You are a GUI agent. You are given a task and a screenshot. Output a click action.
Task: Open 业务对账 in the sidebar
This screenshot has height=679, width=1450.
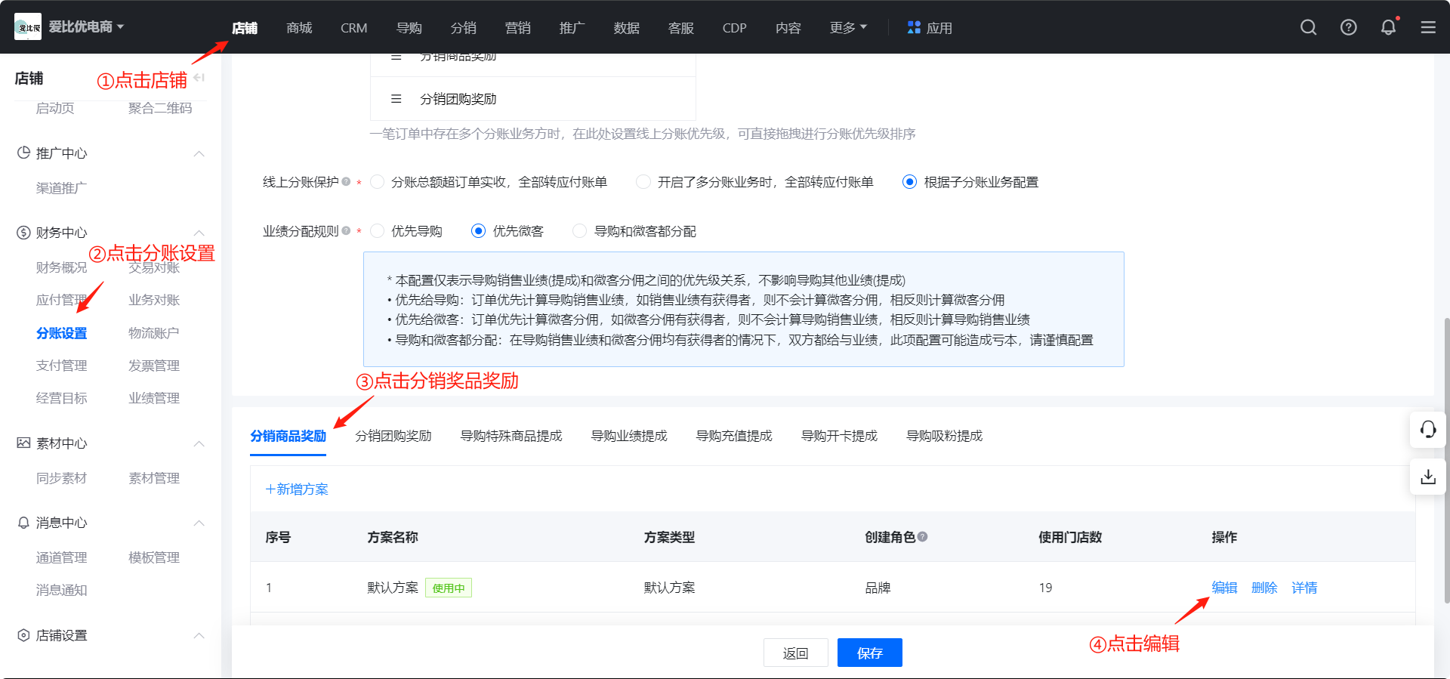pos(154,300)
